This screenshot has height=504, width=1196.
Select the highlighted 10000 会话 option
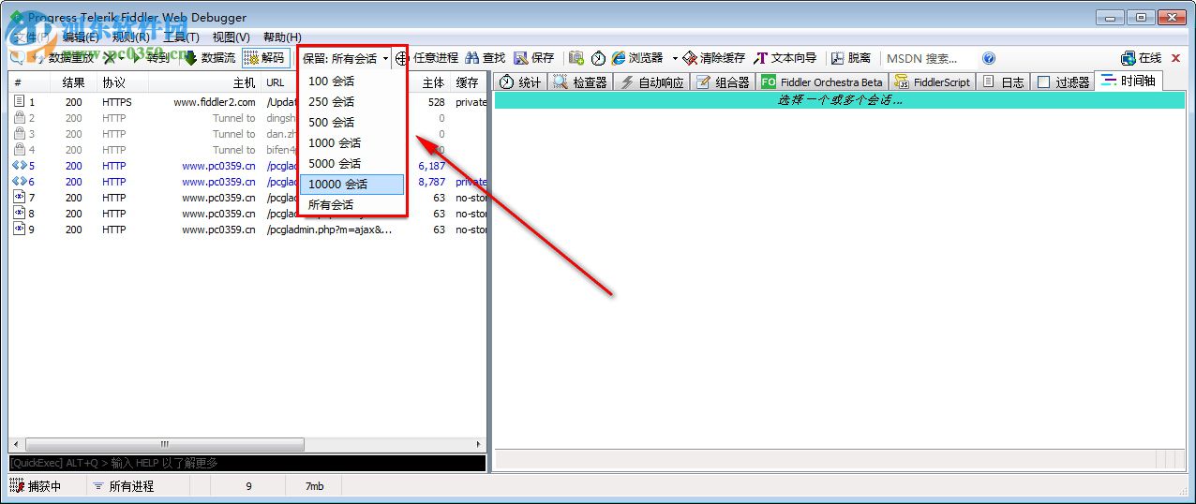pos(352,185)
